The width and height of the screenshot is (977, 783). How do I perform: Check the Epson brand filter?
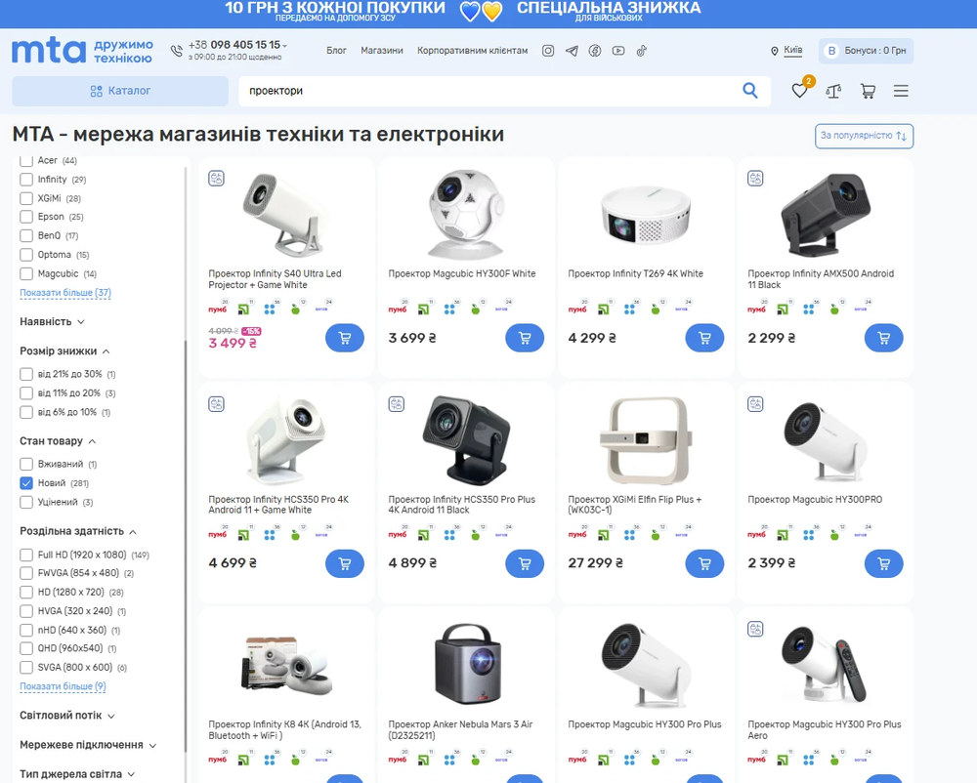coord(26,217)
